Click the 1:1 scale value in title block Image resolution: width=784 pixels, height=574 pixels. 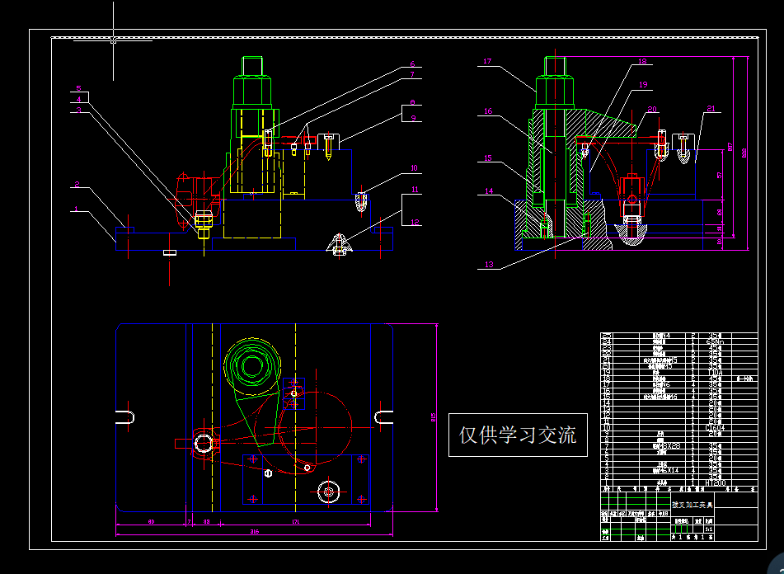click(708, 529)
